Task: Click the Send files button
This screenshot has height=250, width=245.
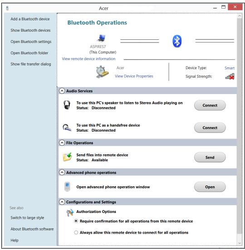Action: (210, 157)
